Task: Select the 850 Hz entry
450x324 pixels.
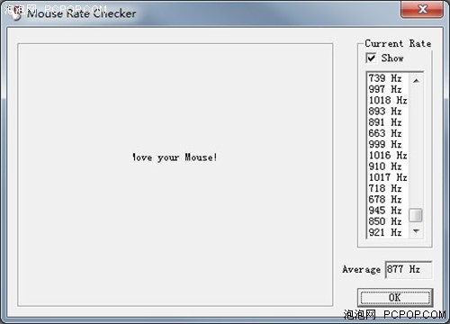Action: coord(387,221)
